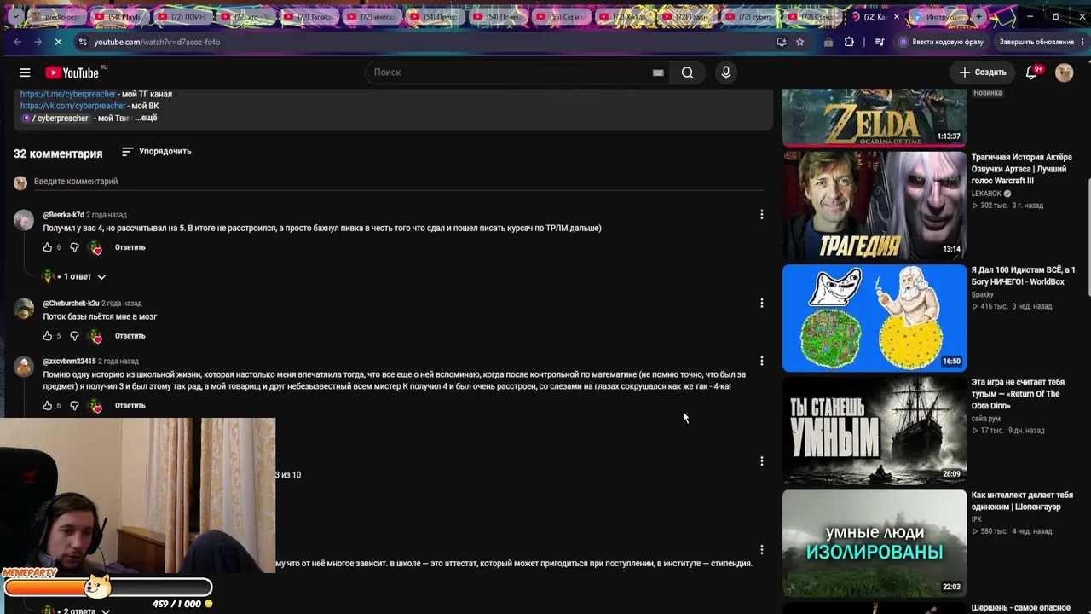Open the '/ cyberpreacher' Twitch link

point(55,118)
